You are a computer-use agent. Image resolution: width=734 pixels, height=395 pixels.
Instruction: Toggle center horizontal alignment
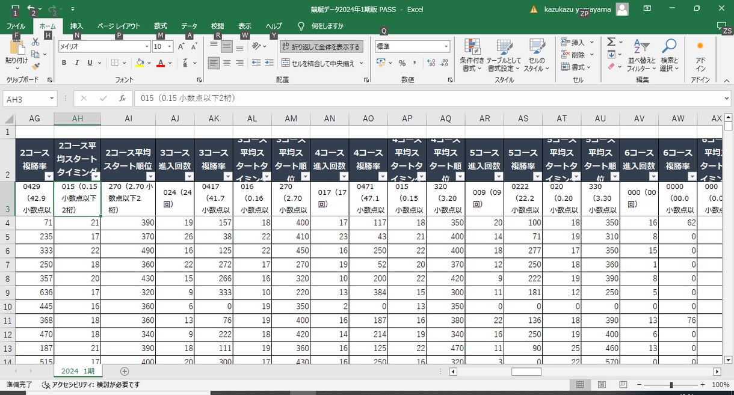point(227,63)
